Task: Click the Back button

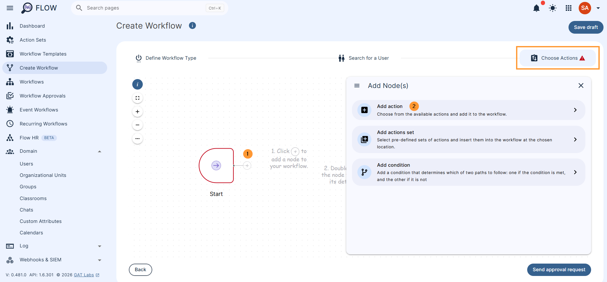Action: tap(140, 270)
